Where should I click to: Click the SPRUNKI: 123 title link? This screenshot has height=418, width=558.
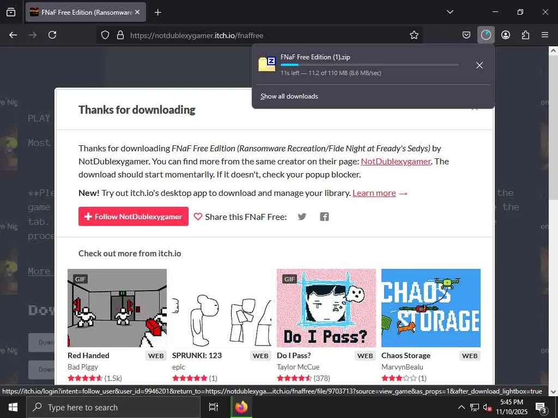click(197, 355)
